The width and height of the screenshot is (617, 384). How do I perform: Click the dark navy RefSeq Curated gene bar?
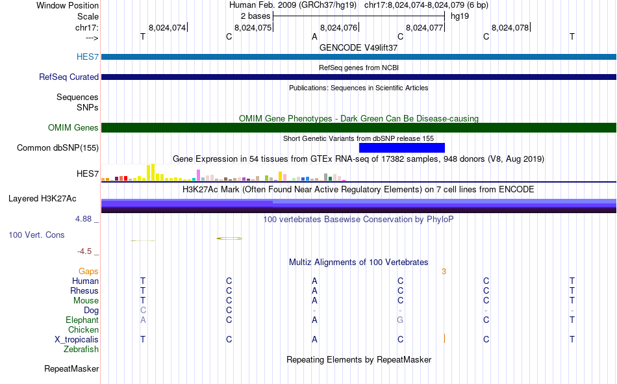click(x=359, y=77)
